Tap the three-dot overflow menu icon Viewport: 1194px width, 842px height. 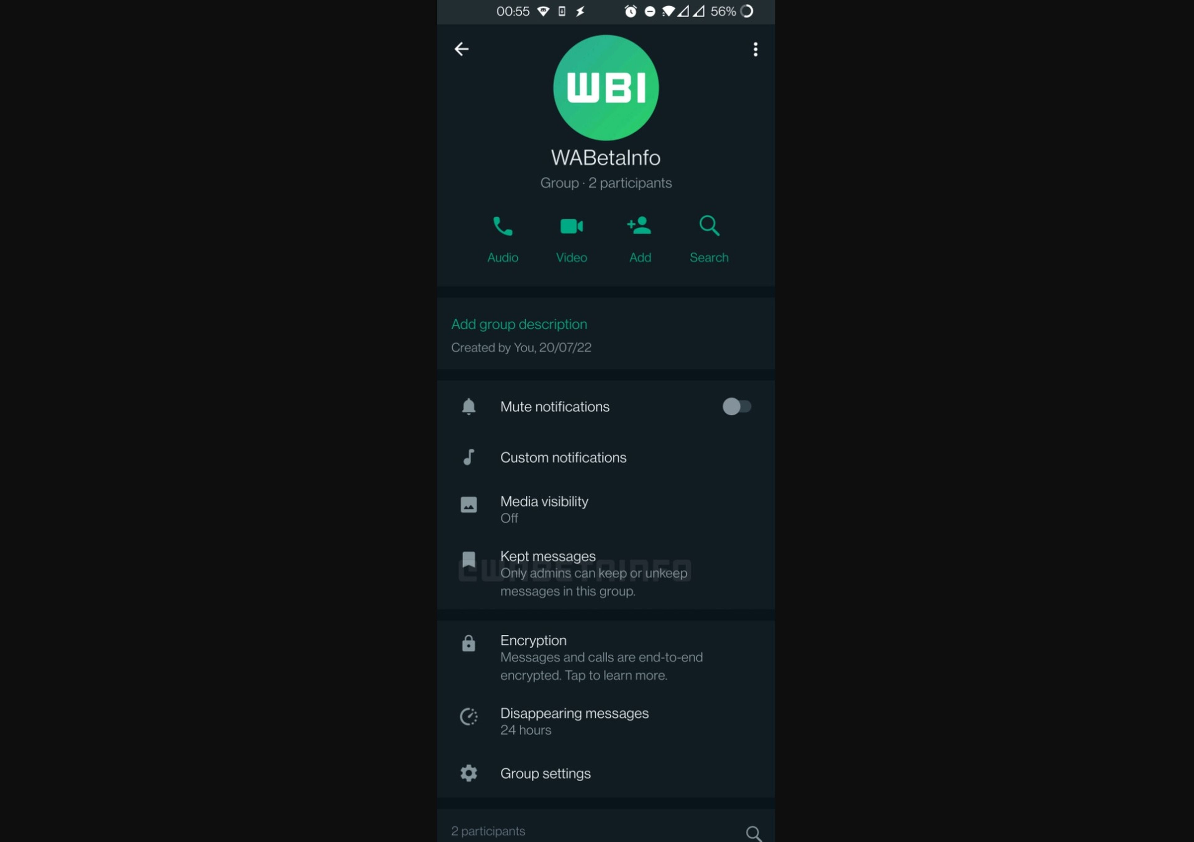coord(756,49)
